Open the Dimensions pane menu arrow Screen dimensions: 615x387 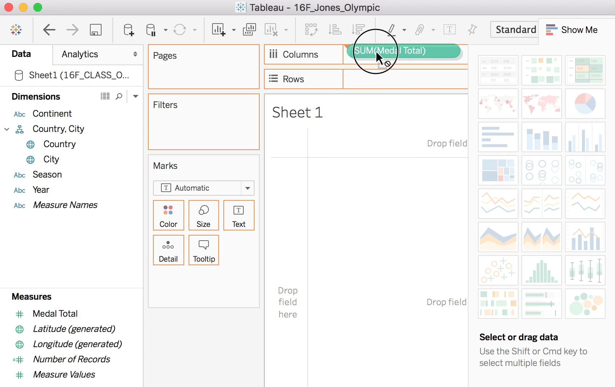pos(136,96)
